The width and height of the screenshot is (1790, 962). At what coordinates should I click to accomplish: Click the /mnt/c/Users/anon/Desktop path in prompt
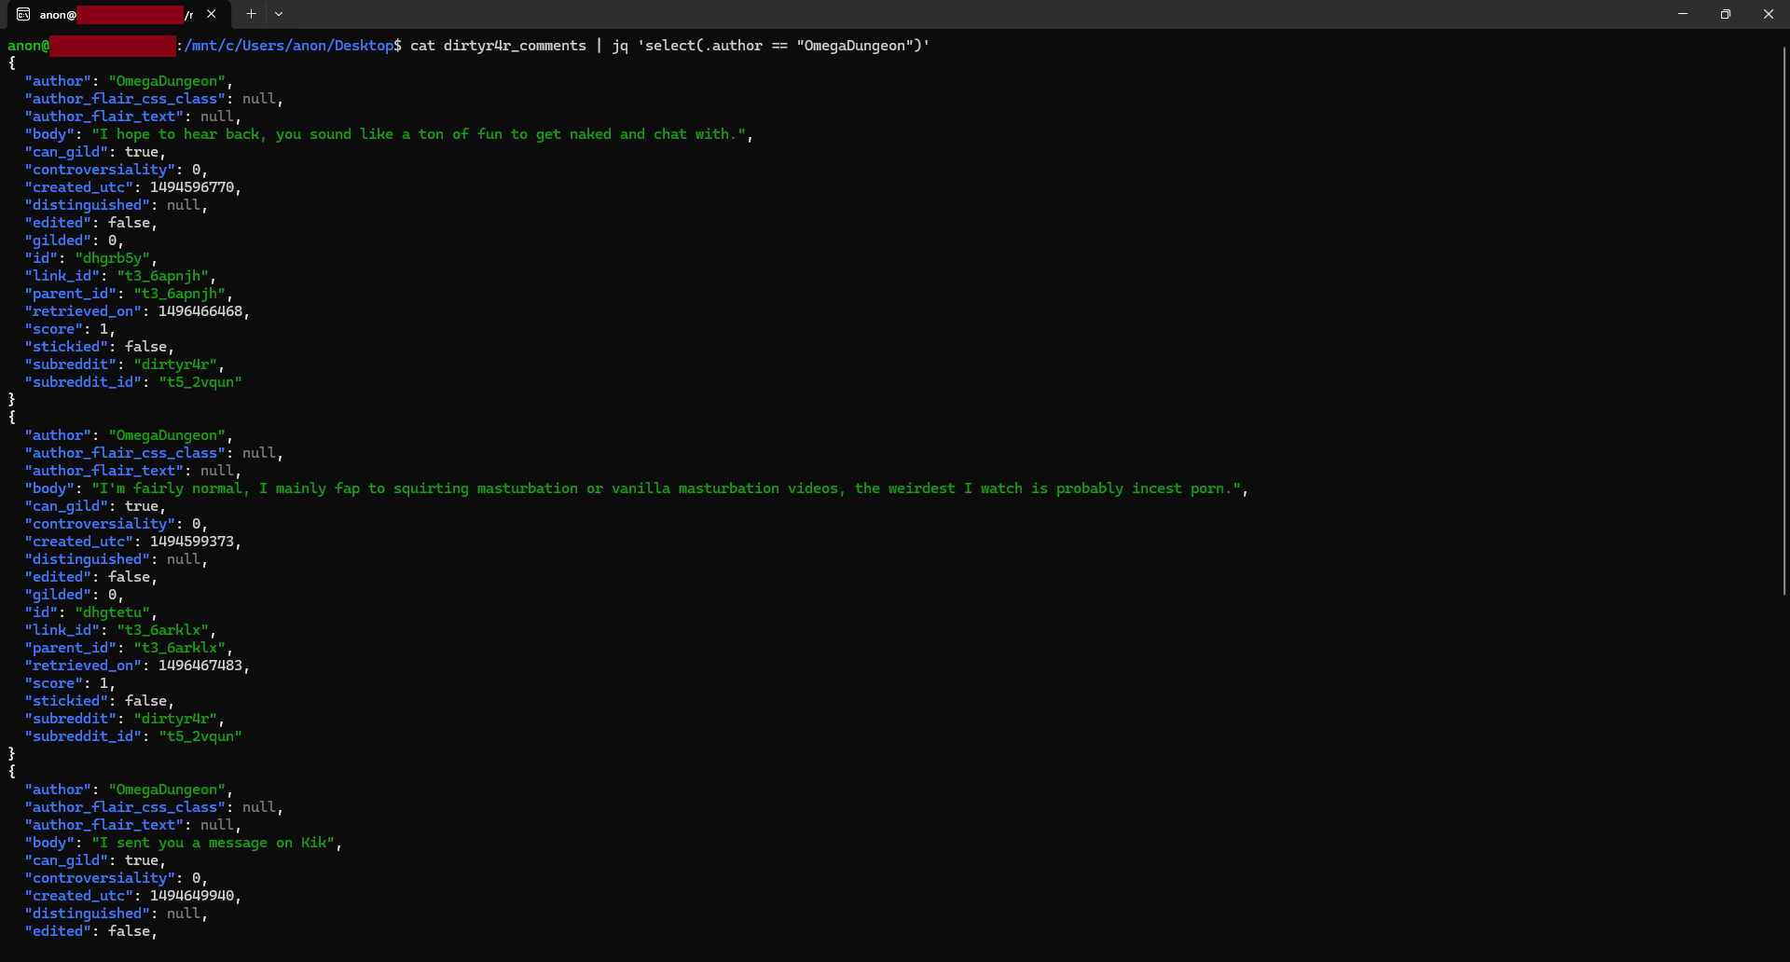coord(289,46)
